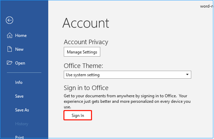The image size is (214, 139).
Task: Click the Office Theme label text
Action: [x=83, y=66]
